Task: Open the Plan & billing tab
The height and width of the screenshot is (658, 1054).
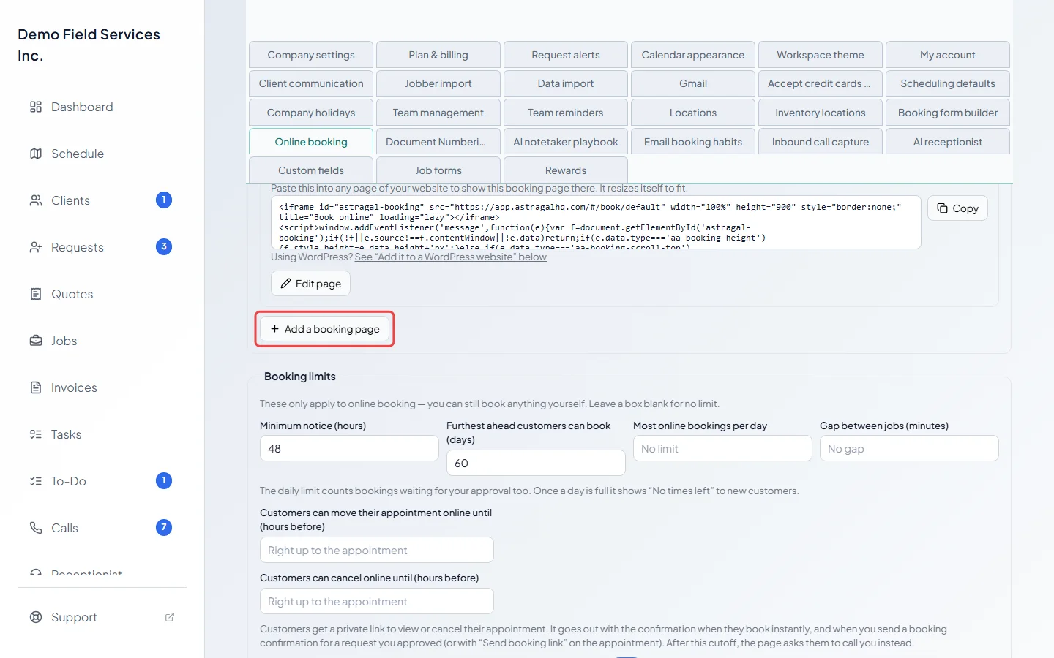Action: coord(438,55)
